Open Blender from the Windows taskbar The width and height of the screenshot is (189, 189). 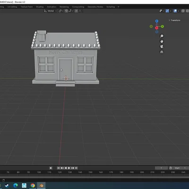41,186
